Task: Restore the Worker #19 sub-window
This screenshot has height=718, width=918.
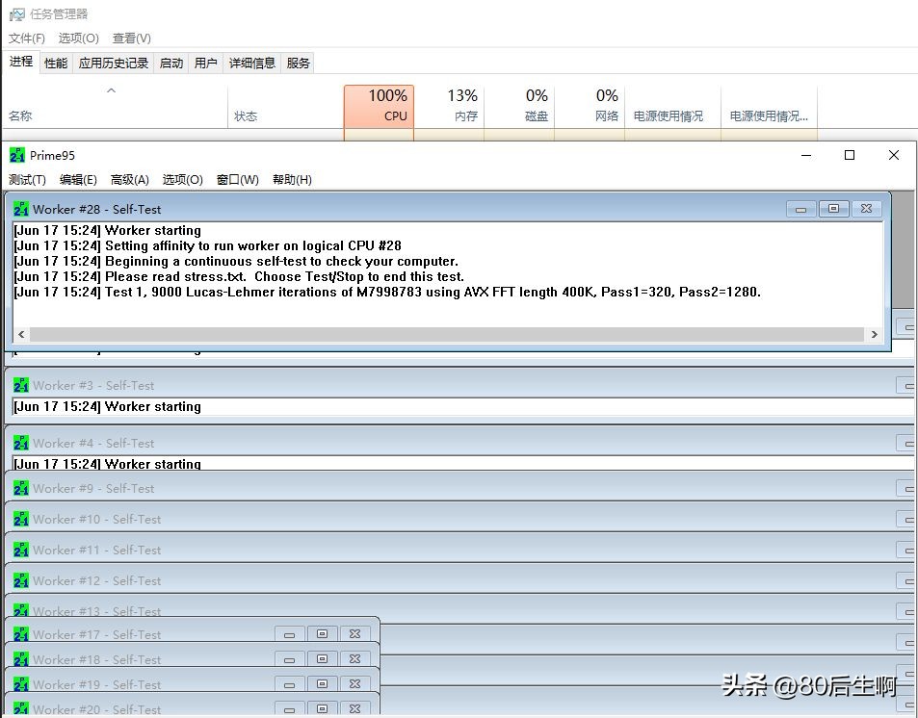Action: point(322,684)
